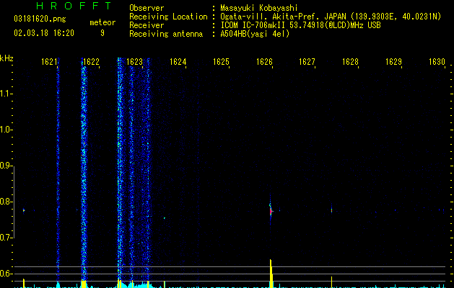Click the 1623 time marker
Screen dimensions: 454x288
[135, 62]
